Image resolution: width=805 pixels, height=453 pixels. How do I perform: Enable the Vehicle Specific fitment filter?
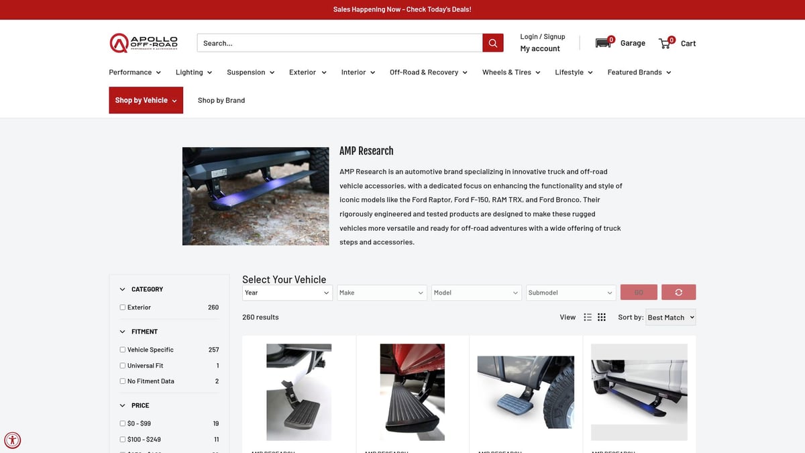[123, 350]
